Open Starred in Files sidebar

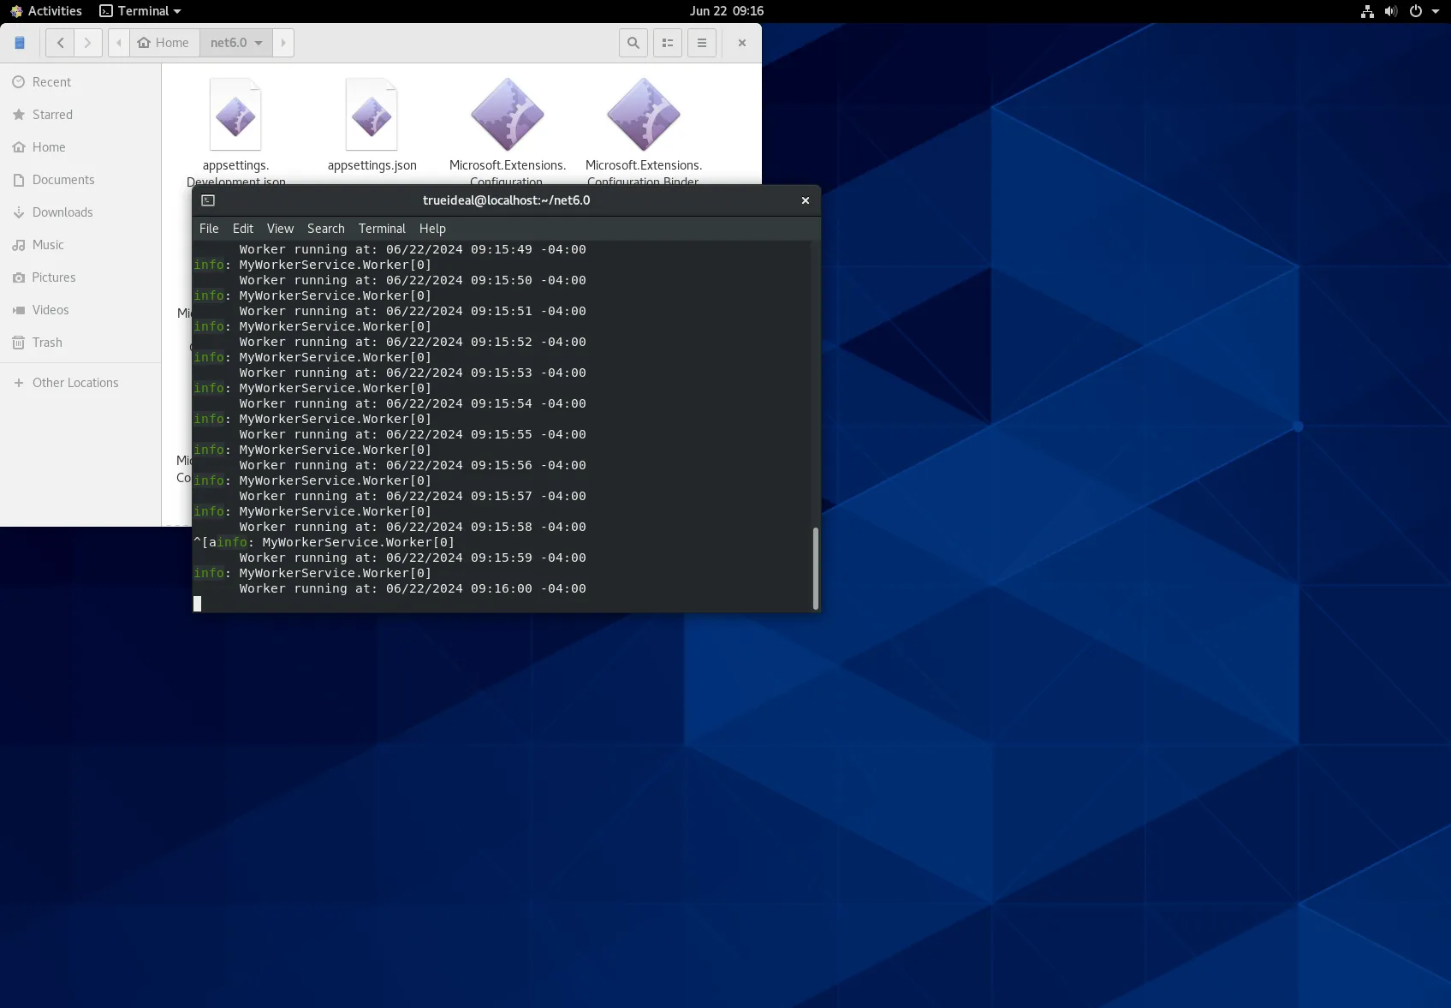[80, 115]
